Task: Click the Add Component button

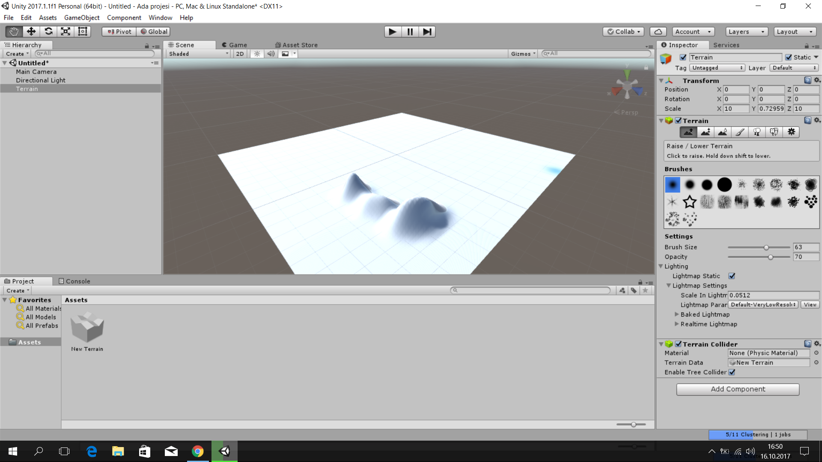Action: click(737, 389)
